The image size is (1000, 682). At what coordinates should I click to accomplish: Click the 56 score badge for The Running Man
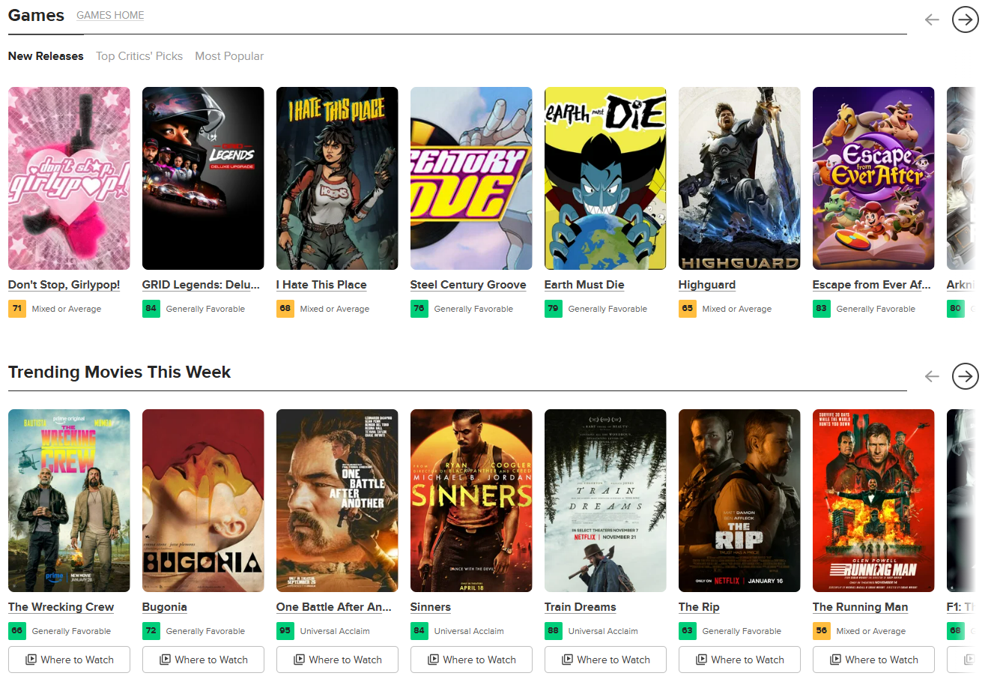click(821, 630)
